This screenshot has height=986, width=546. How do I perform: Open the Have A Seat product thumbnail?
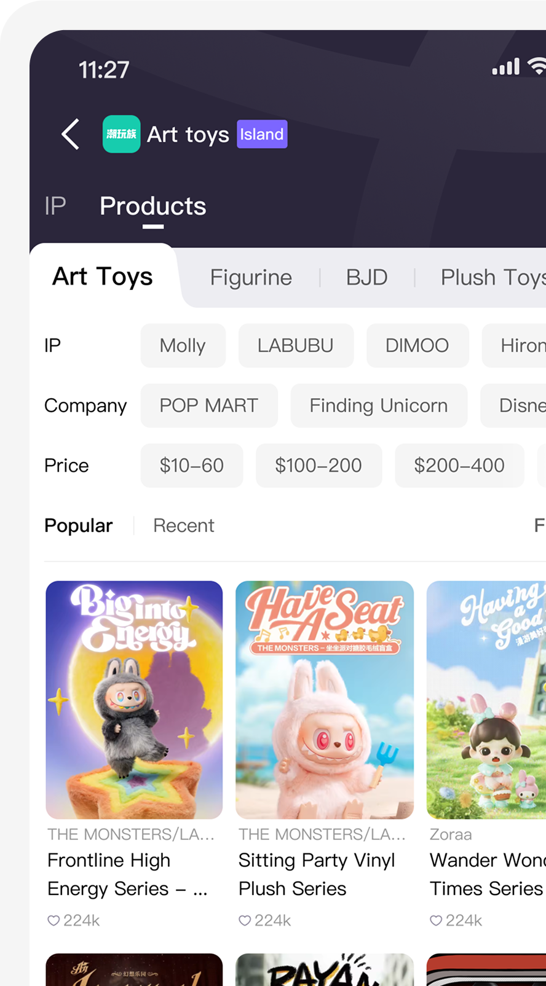325,700
